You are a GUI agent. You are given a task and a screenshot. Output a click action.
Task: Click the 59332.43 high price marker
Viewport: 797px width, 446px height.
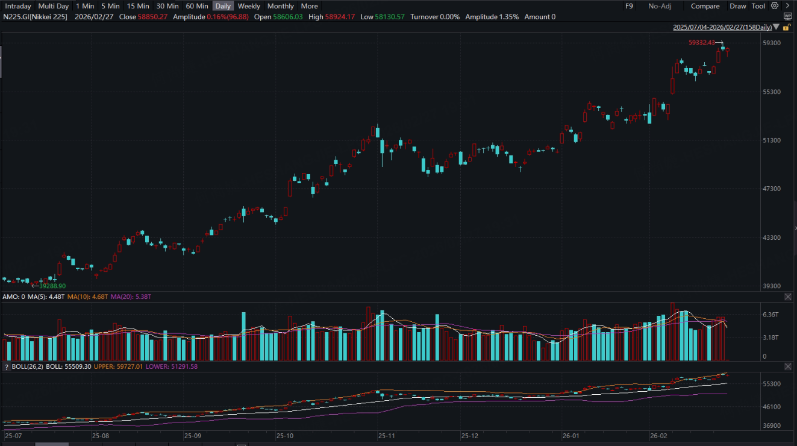click(x=701, y=43)
